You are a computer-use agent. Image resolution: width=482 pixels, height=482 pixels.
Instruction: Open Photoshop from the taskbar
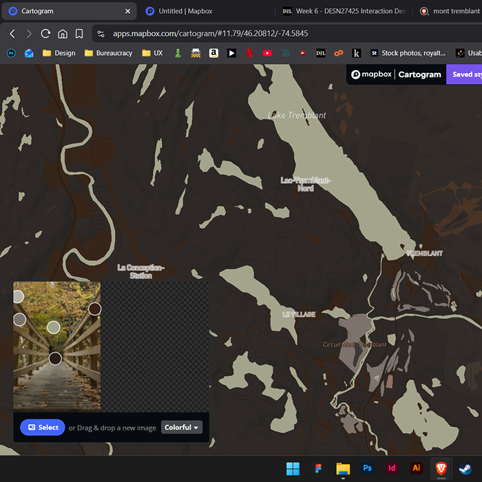point(367,468)
